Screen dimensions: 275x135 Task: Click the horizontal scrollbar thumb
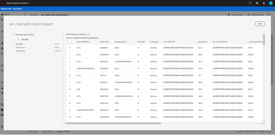[113, 123]
